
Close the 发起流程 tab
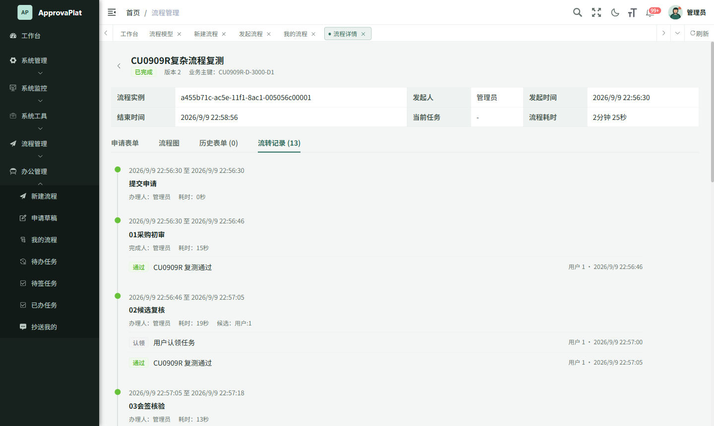269,34
